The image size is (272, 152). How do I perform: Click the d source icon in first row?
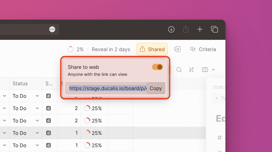point(48,96)
